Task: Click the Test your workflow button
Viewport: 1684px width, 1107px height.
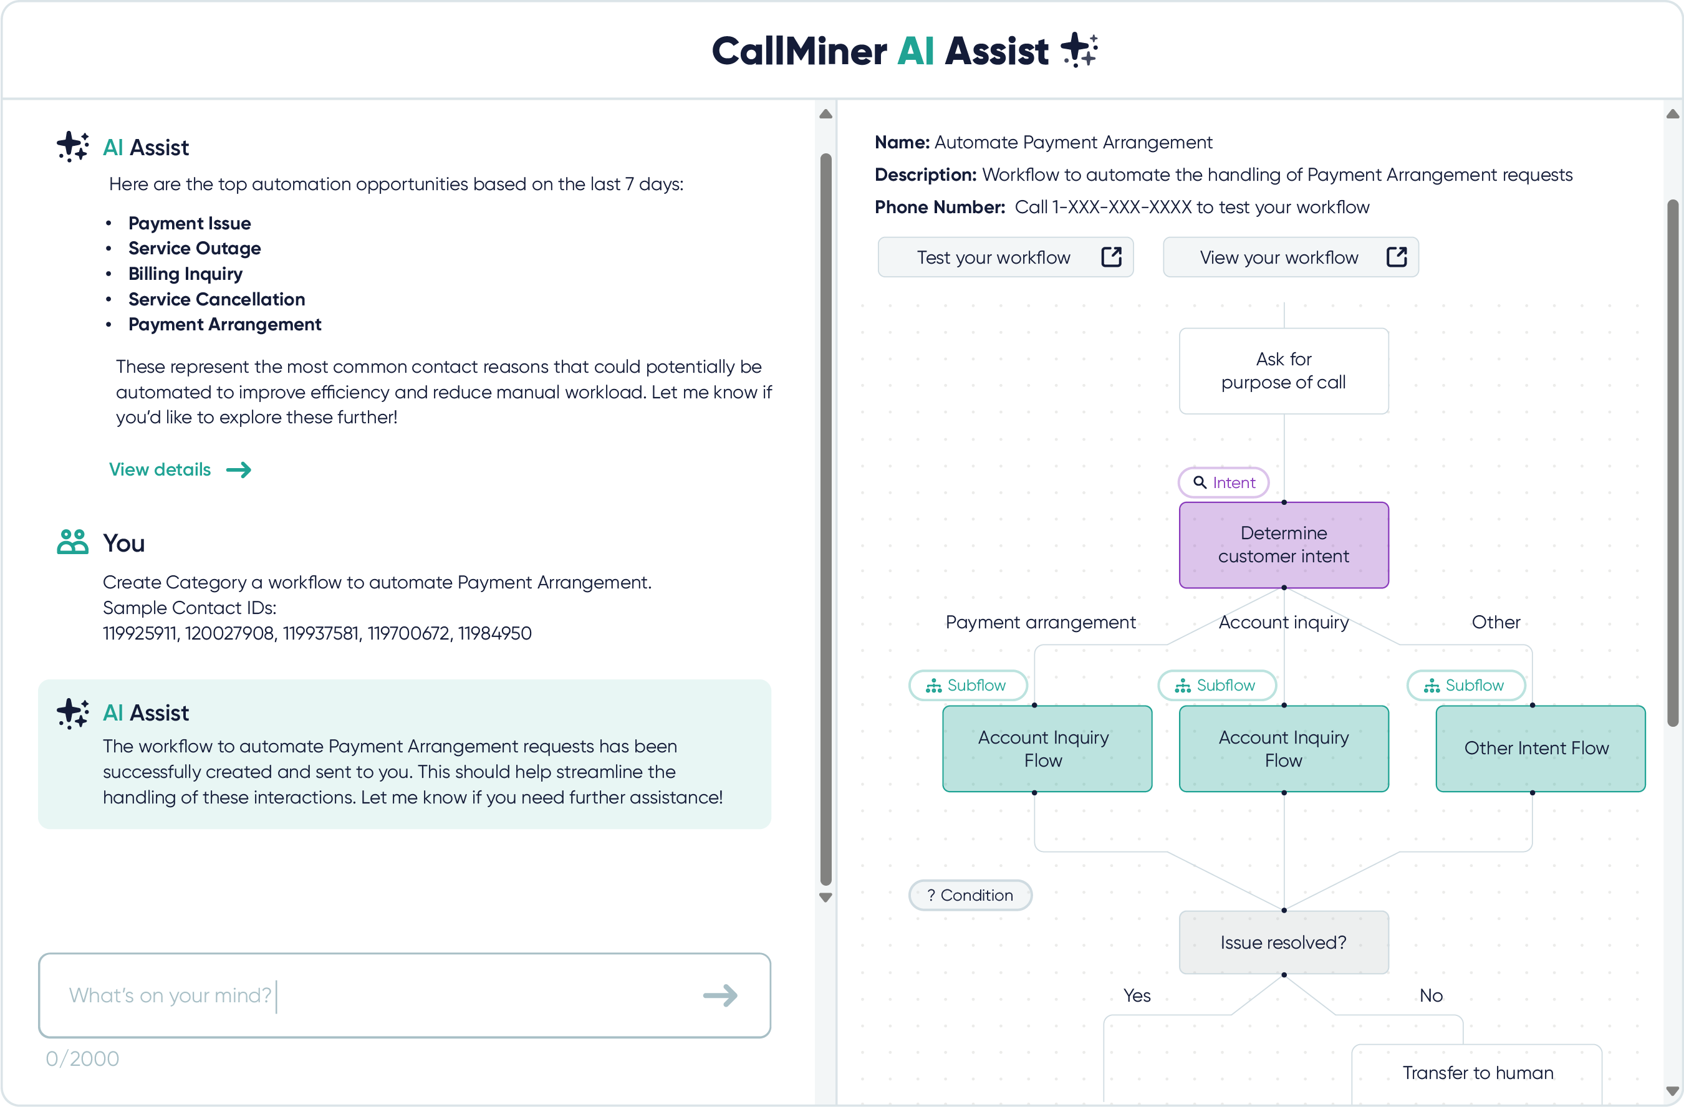Action: click(x=1006, y=257)
